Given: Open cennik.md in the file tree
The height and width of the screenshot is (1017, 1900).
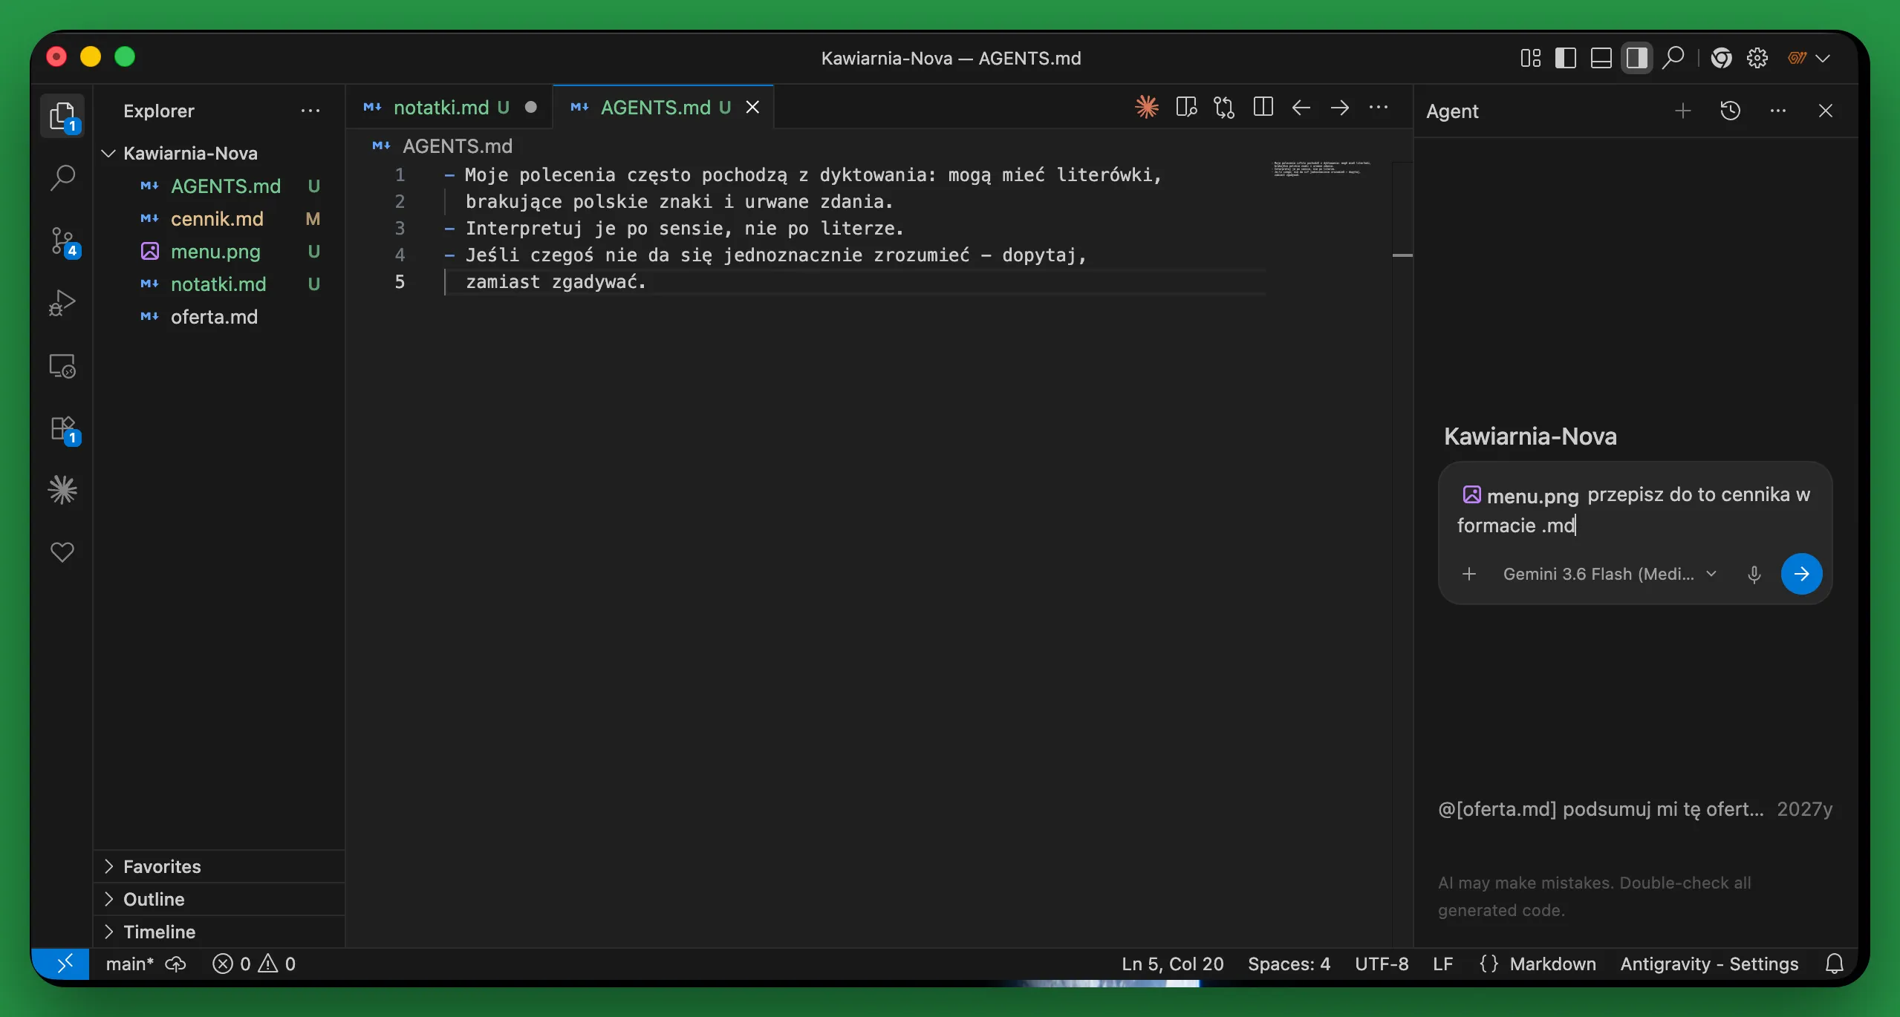Looking at the screenshot, I should pyautogui.click(x=217, y=218).
